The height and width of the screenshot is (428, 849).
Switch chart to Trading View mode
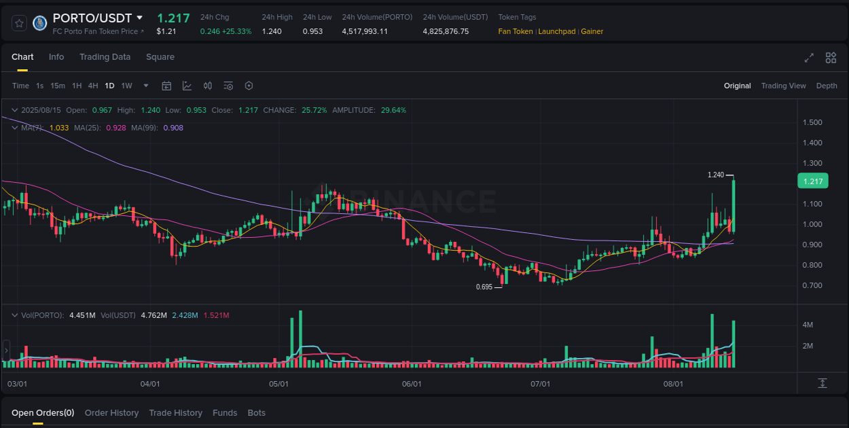tap(784, 86)
